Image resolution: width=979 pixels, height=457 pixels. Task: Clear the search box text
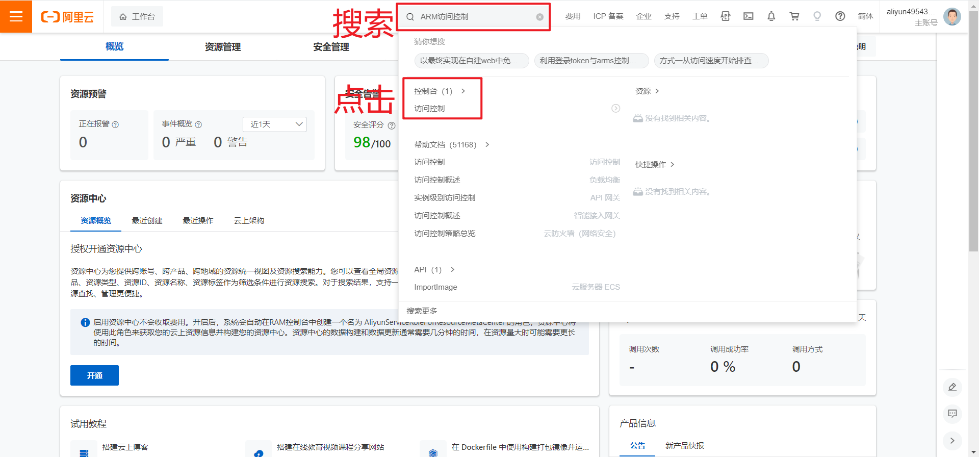539,17
